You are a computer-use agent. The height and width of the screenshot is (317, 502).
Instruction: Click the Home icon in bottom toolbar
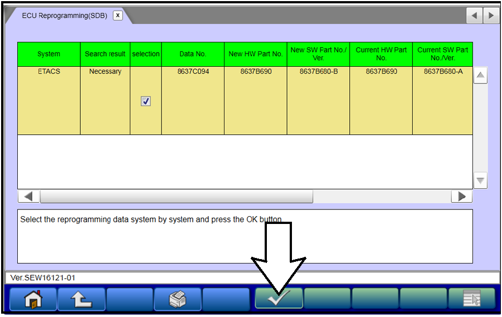[x=33, y=299]
